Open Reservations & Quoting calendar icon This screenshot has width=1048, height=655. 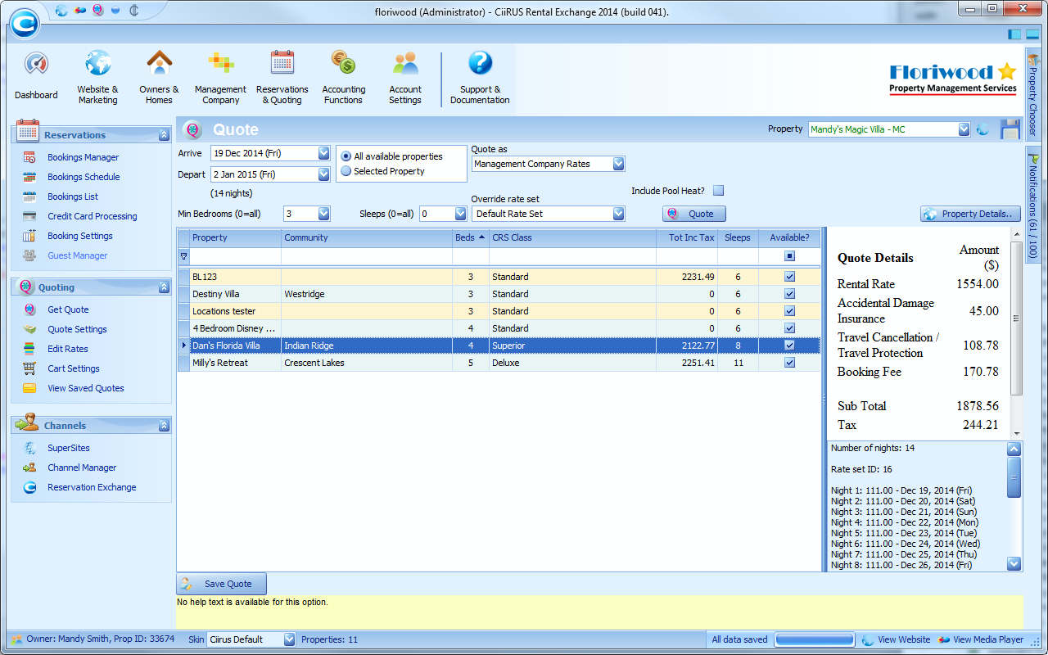[282, 63]
